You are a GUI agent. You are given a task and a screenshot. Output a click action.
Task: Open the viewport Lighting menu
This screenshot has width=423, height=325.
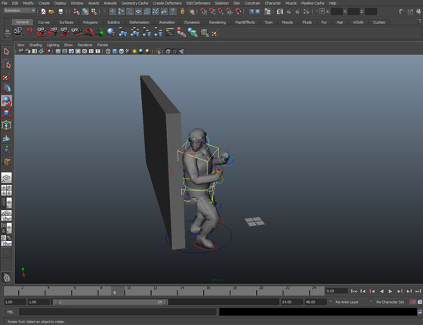point(53,45)
